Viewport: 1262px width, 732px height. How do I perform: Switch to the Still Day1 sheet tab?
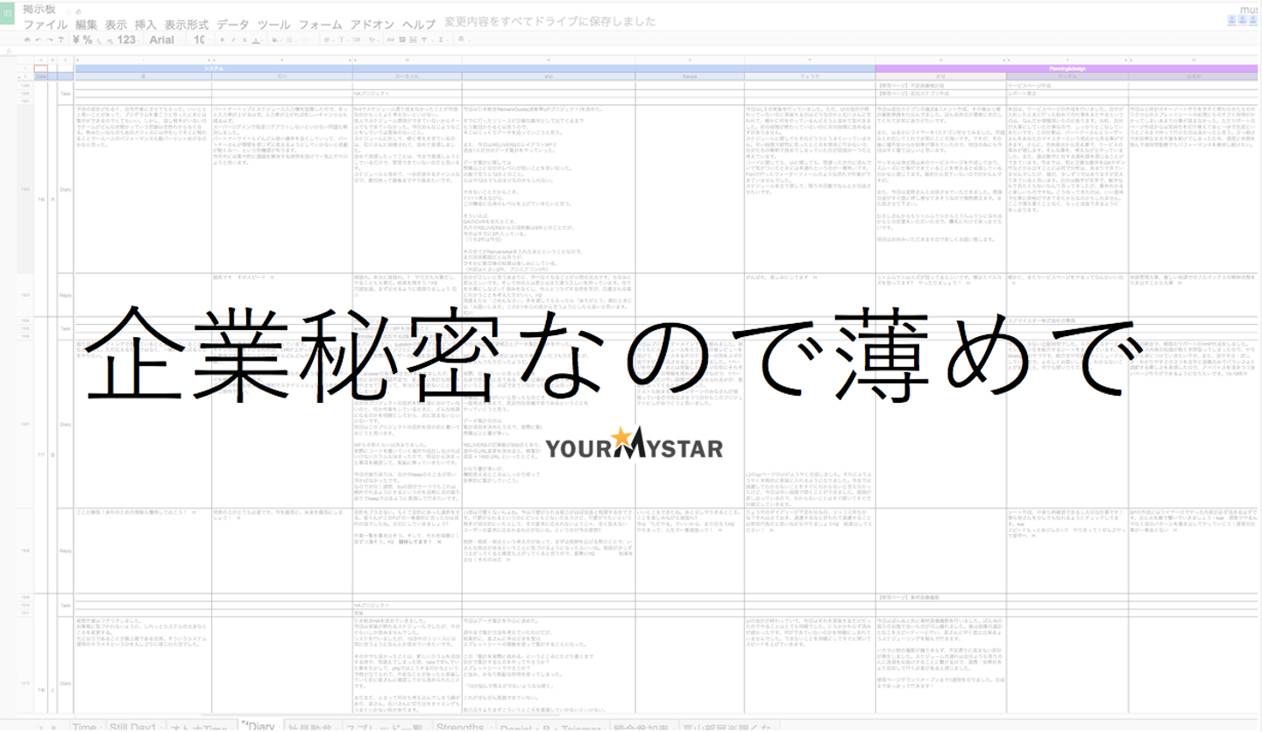pyautogui.click(x=134, y=727)
